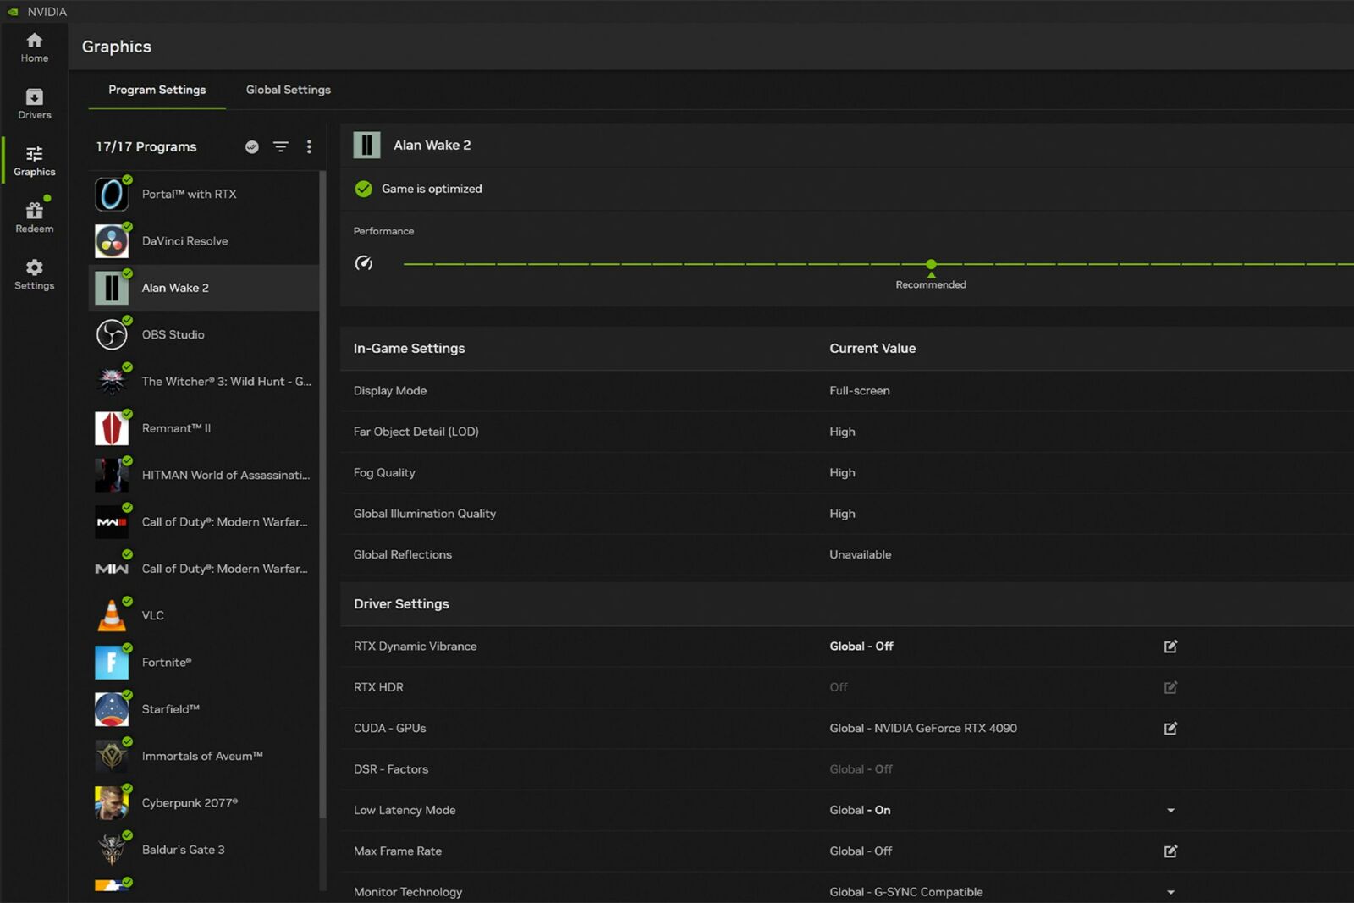Viewport: 1354px width, 903px height.
Task: Select VLC cone icon
Action: point(112,615)
